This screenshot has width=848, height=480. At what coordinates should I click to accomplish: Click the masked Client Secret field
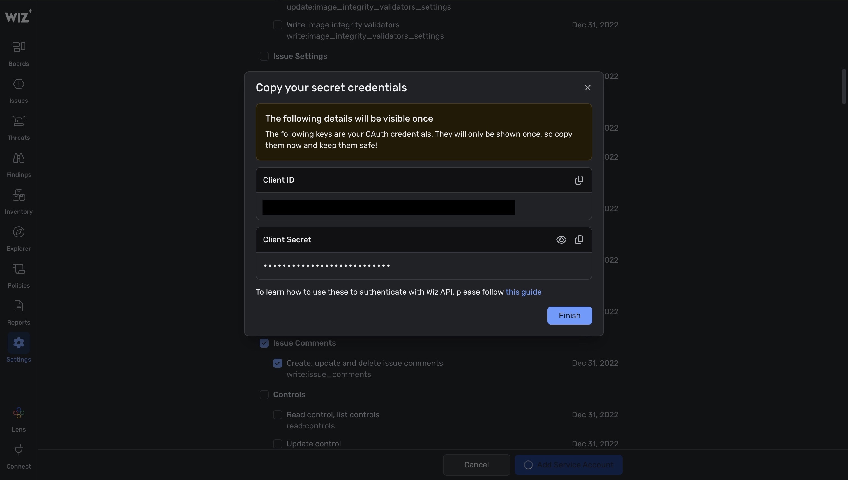(x=424, y=266)
